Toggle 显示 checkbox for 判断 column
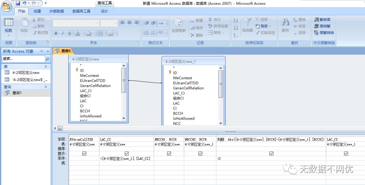 271,154
